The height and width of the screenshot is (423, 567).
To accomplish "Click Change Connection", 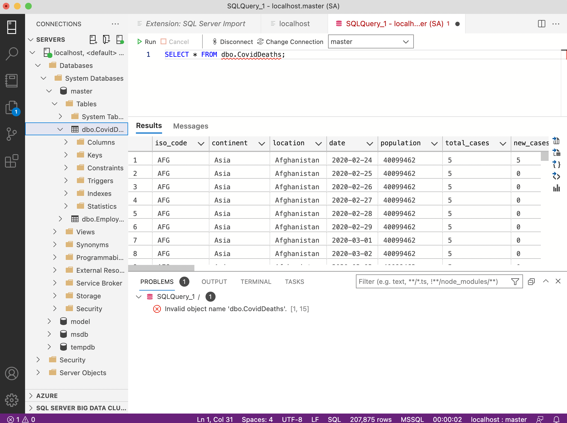I will tap(290, 42).
